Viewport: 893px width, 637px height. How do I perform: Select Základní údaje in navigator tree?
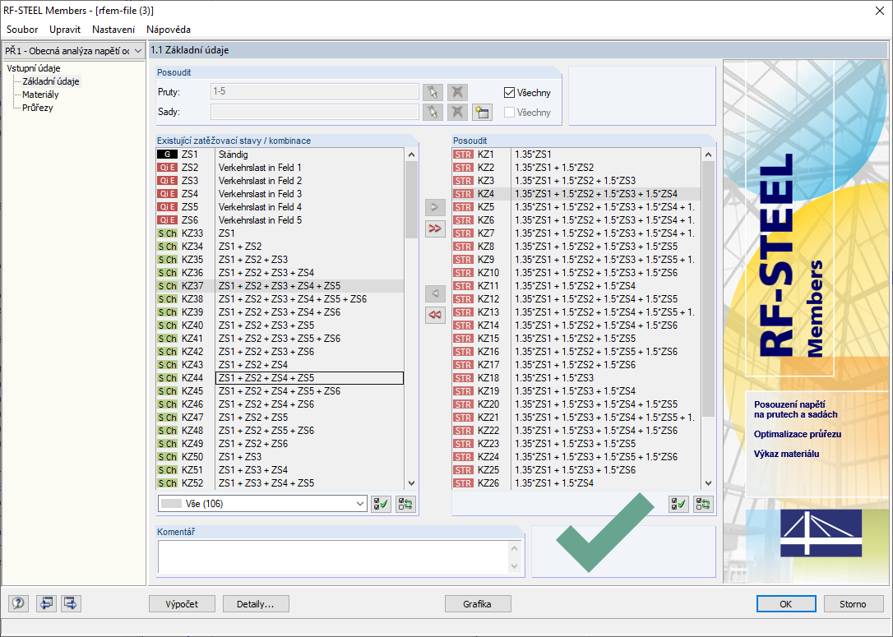(x=51, y=81)
